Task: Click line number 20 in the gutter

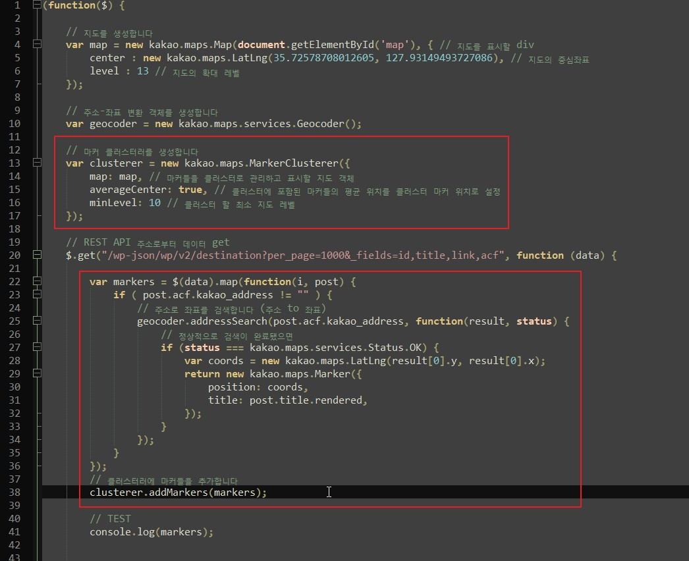Action: click(x=14, y=255)
